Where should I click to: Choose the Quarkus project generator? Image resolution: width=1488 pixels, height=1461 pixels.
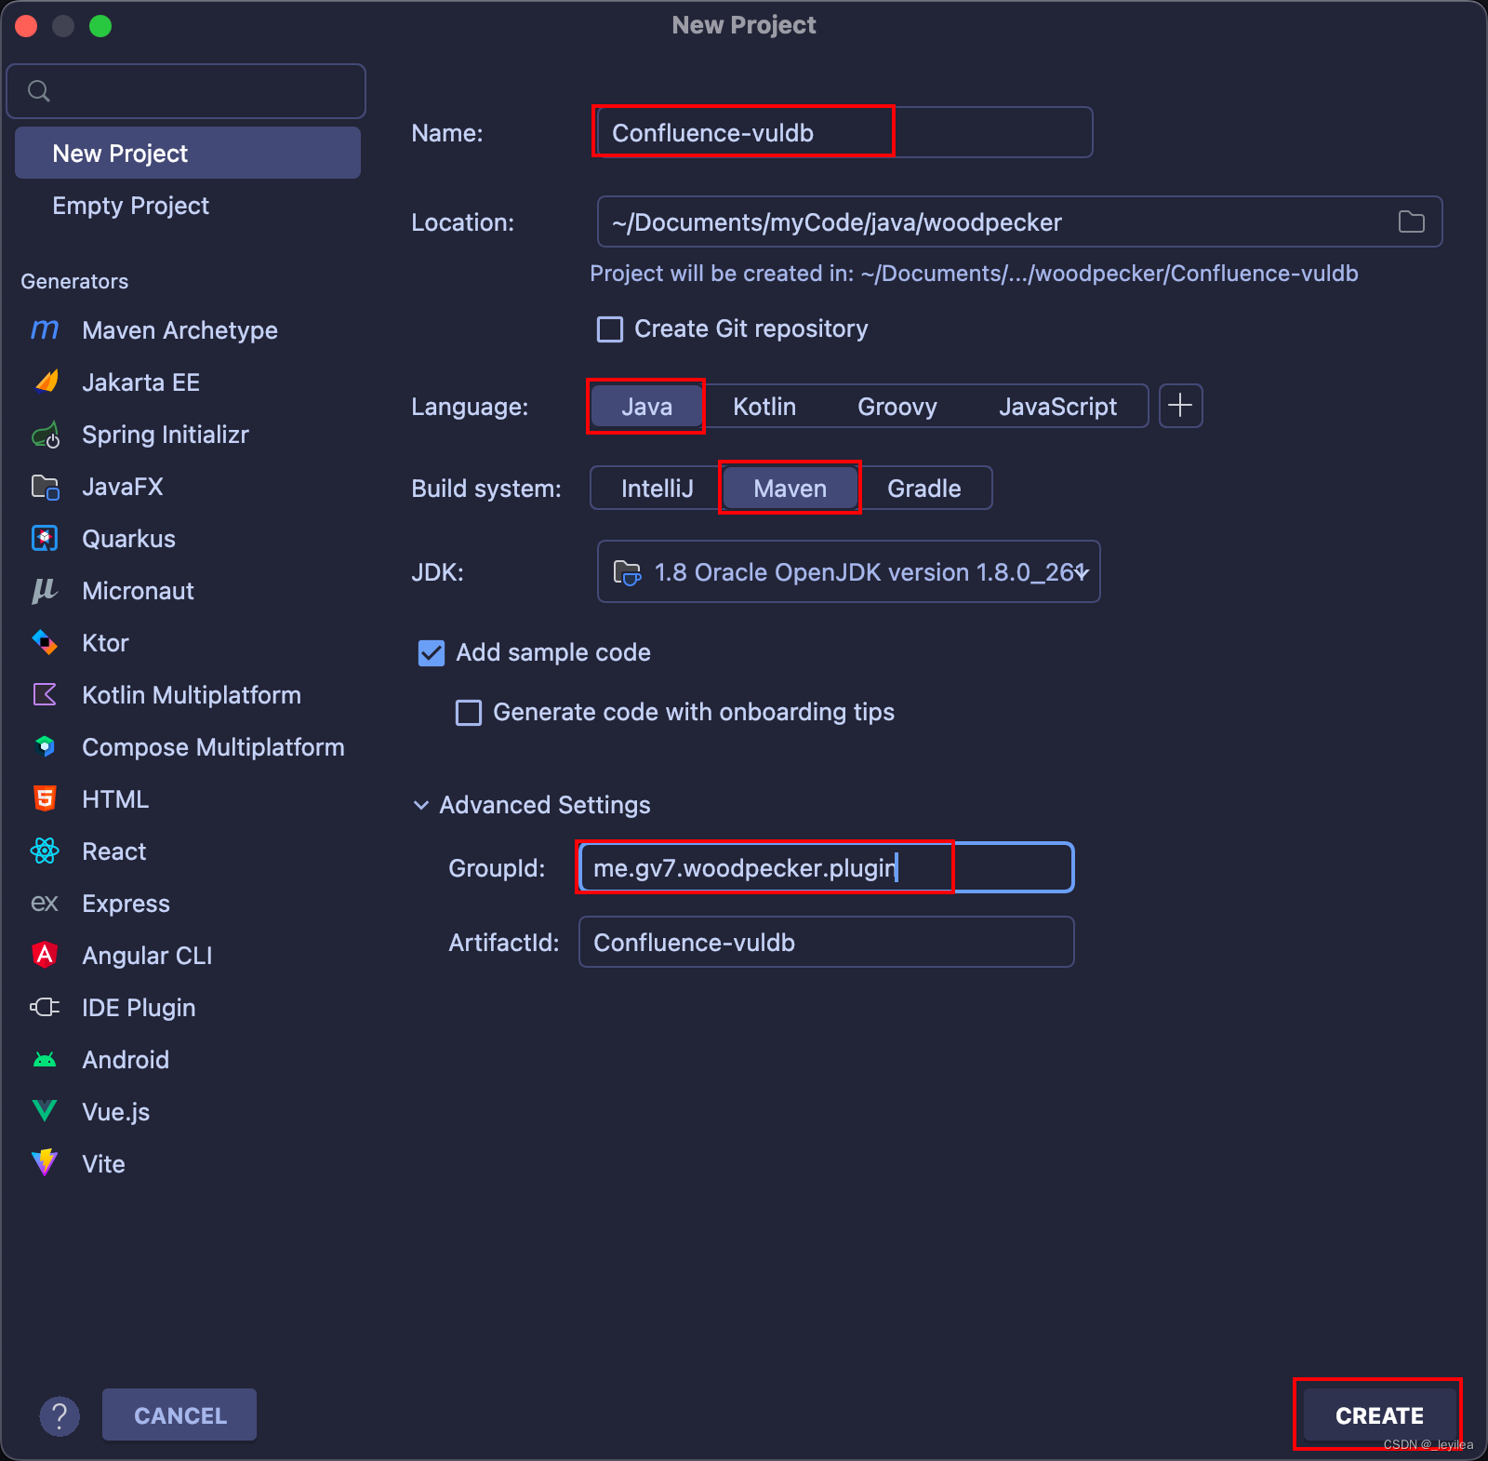128,538
